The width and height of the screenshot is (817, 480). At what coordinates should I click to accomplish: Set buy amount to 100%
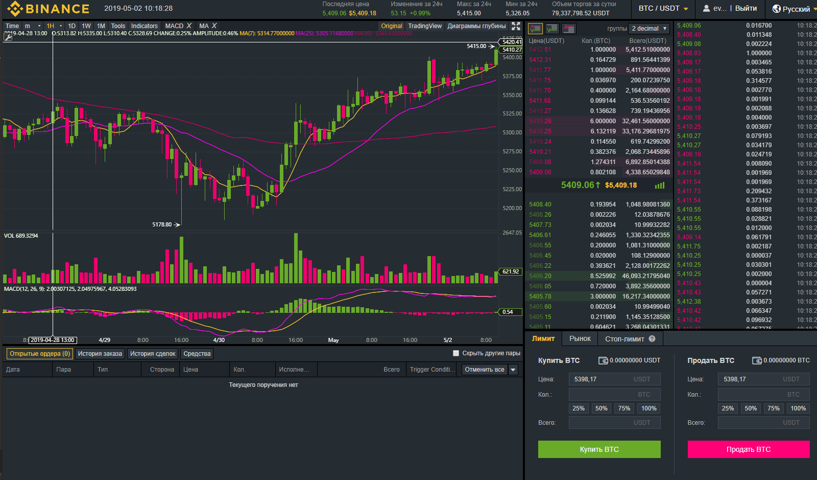[x=649, y=408]
